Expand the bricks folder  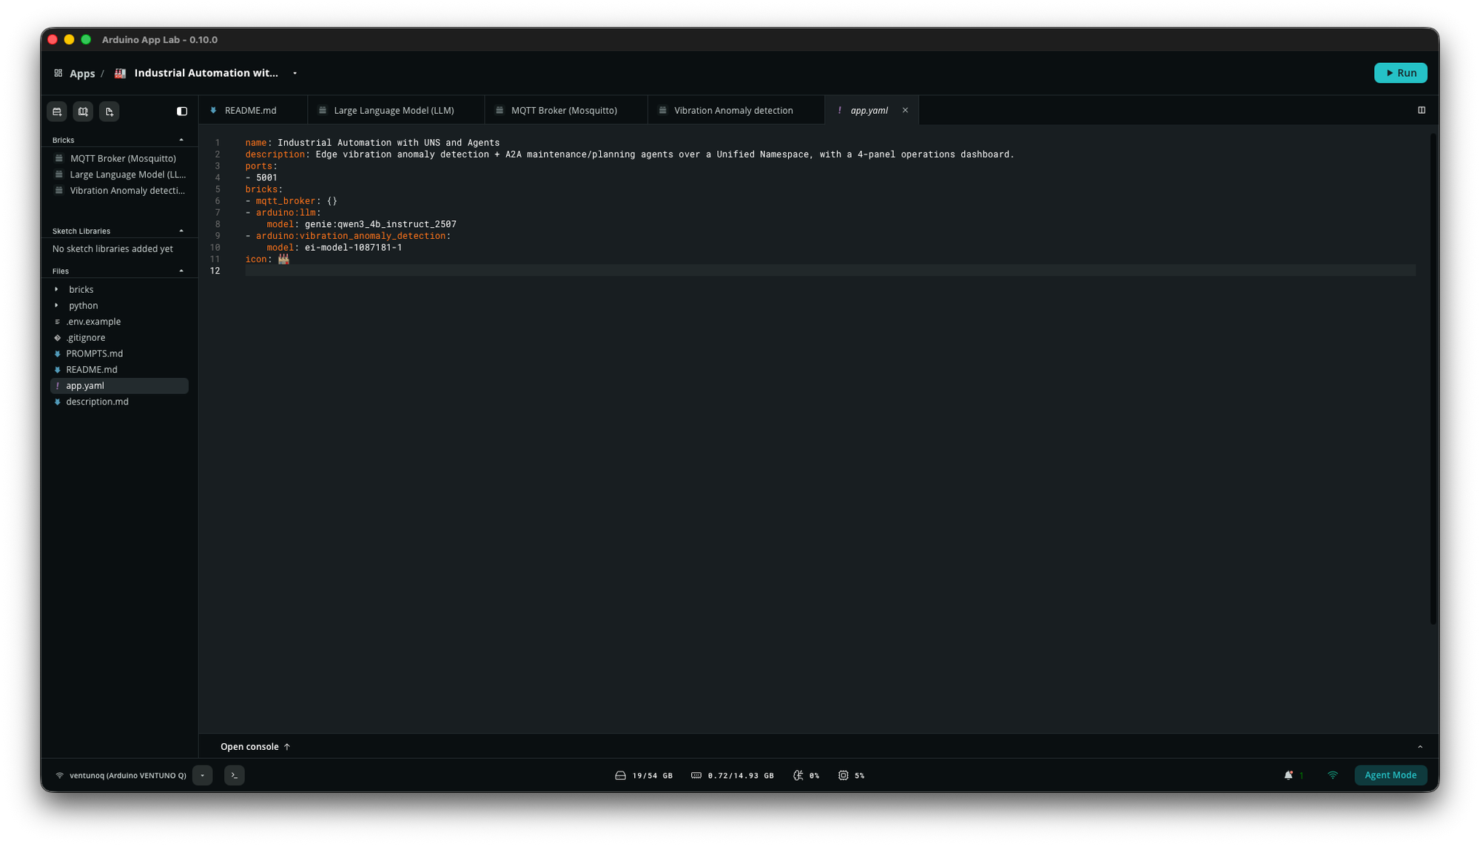click(x=56, y=290)
